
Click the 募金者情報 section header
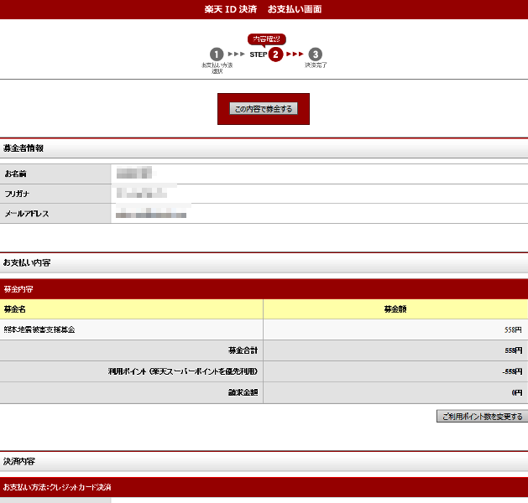pyautogui.click(x=264, y=148)
